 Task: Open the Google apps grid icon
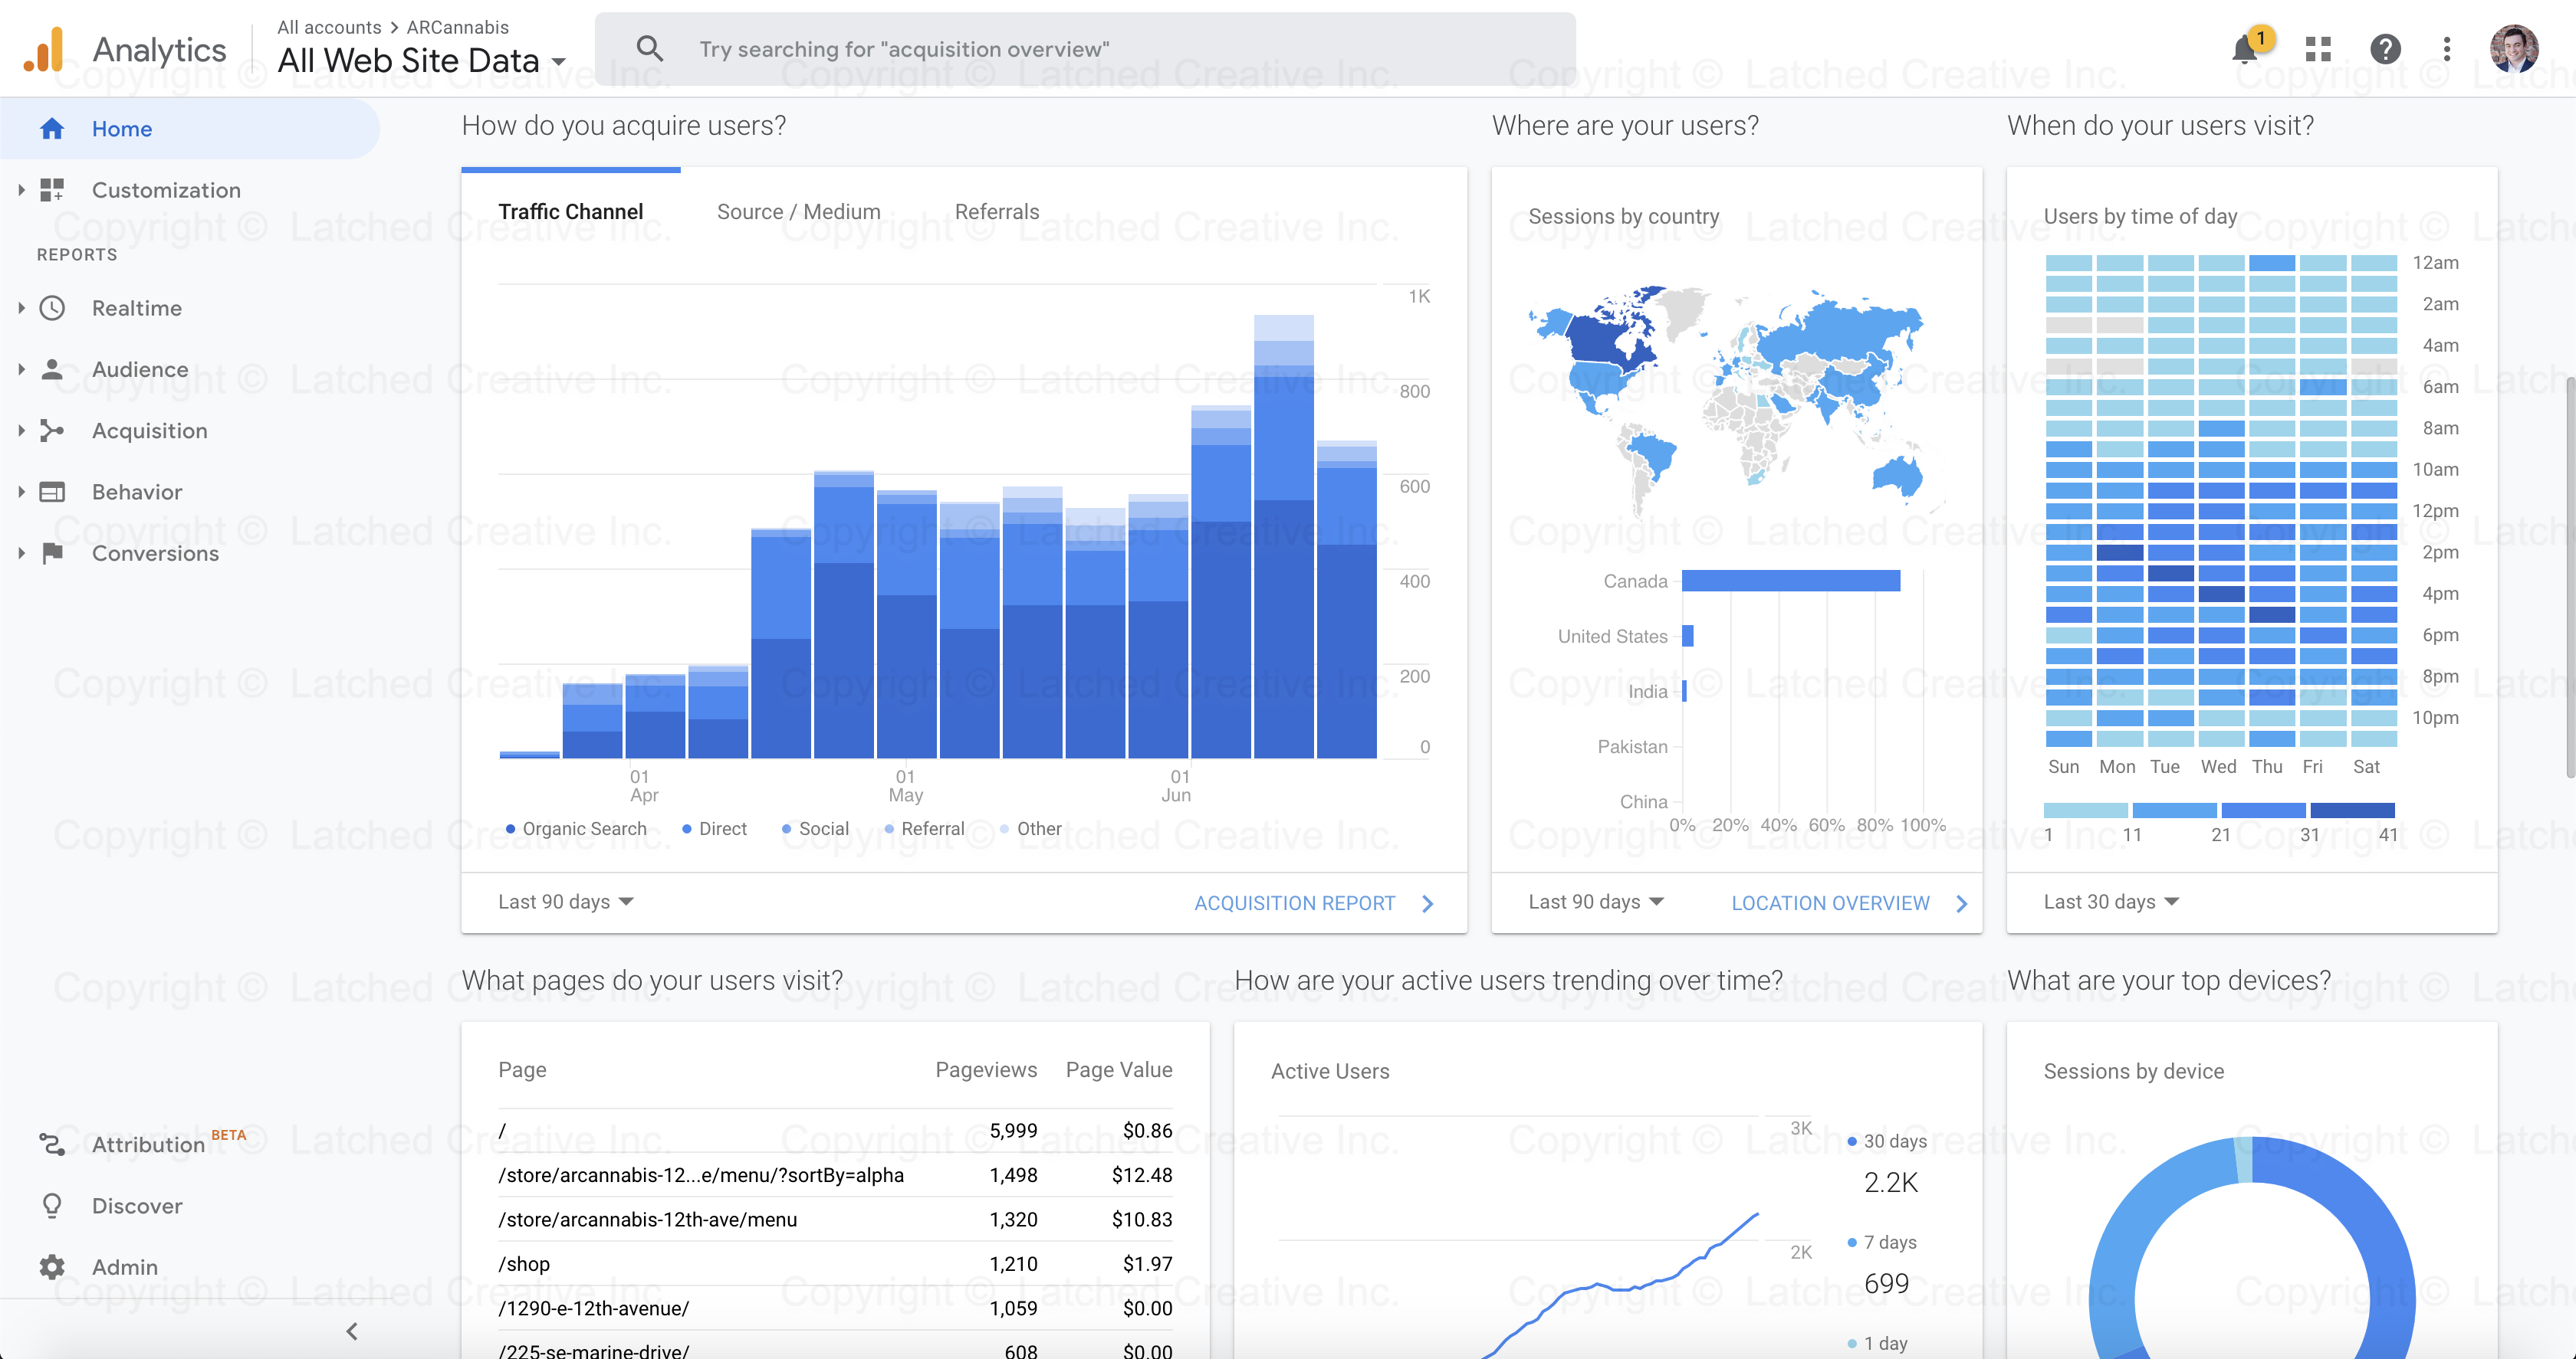pyautogui.click(x=2318, y=49)
